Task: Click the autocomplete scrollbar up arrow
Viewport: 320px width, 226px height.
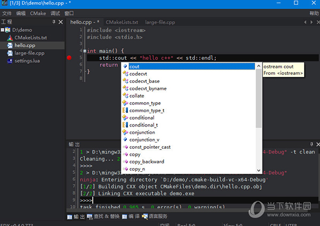Action: 259,66
